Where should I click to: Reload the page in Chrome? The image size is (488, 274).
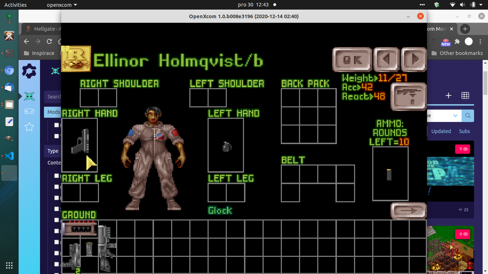click(49, 41)
